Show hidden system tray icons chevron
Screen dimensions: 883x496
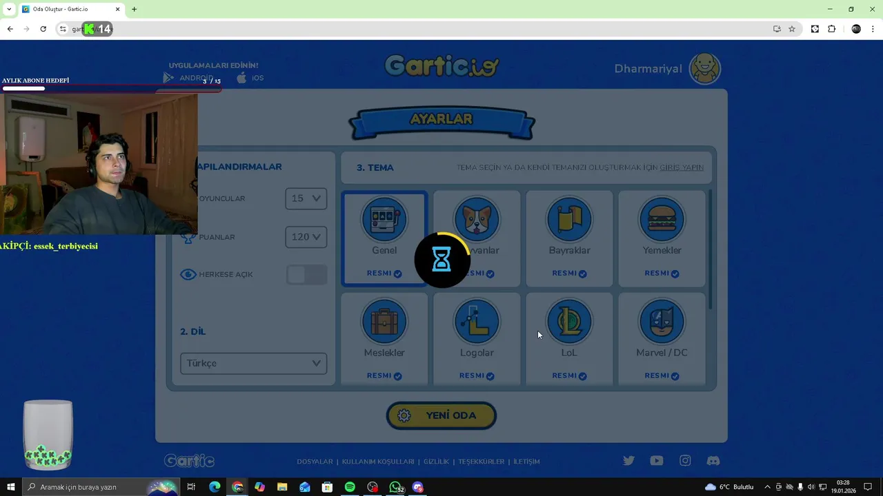pyautogui.click(x=767, y=487)
